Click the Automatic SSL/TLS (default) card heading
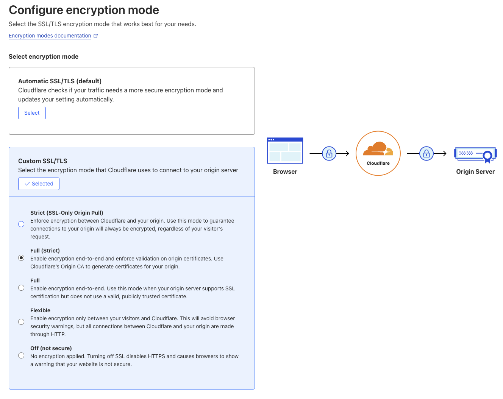This screenshot has width=503, height=399. [60, 81]
